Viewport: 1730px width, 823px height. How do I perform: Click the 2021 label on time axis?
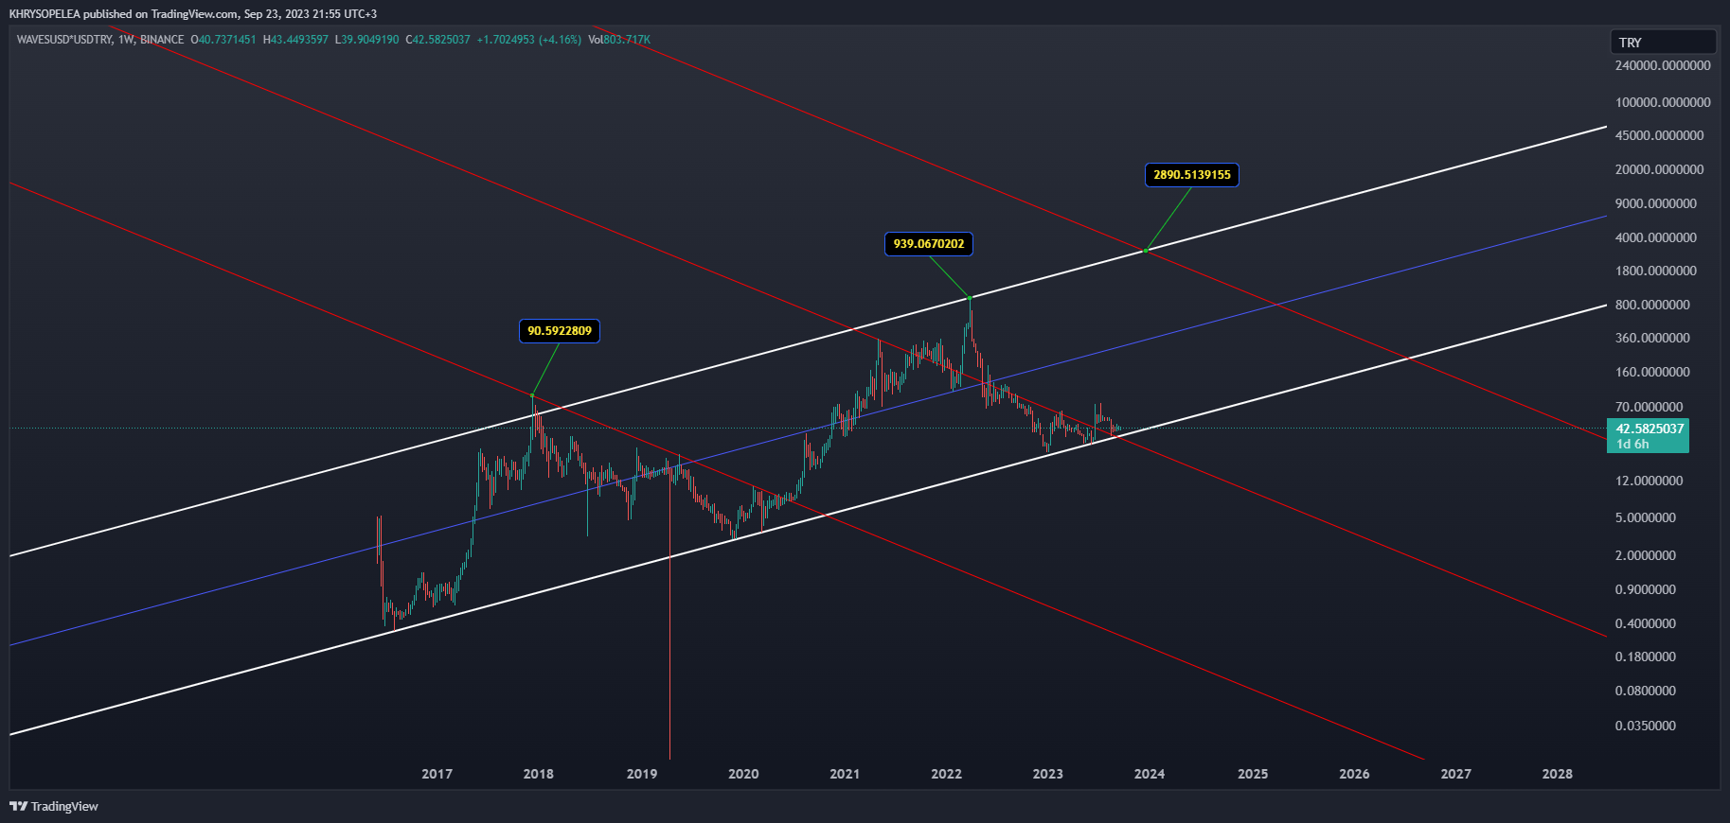point(845,774)
